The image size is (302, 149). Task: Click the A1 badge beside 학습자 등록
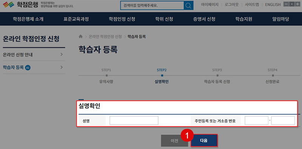[28, 67]
